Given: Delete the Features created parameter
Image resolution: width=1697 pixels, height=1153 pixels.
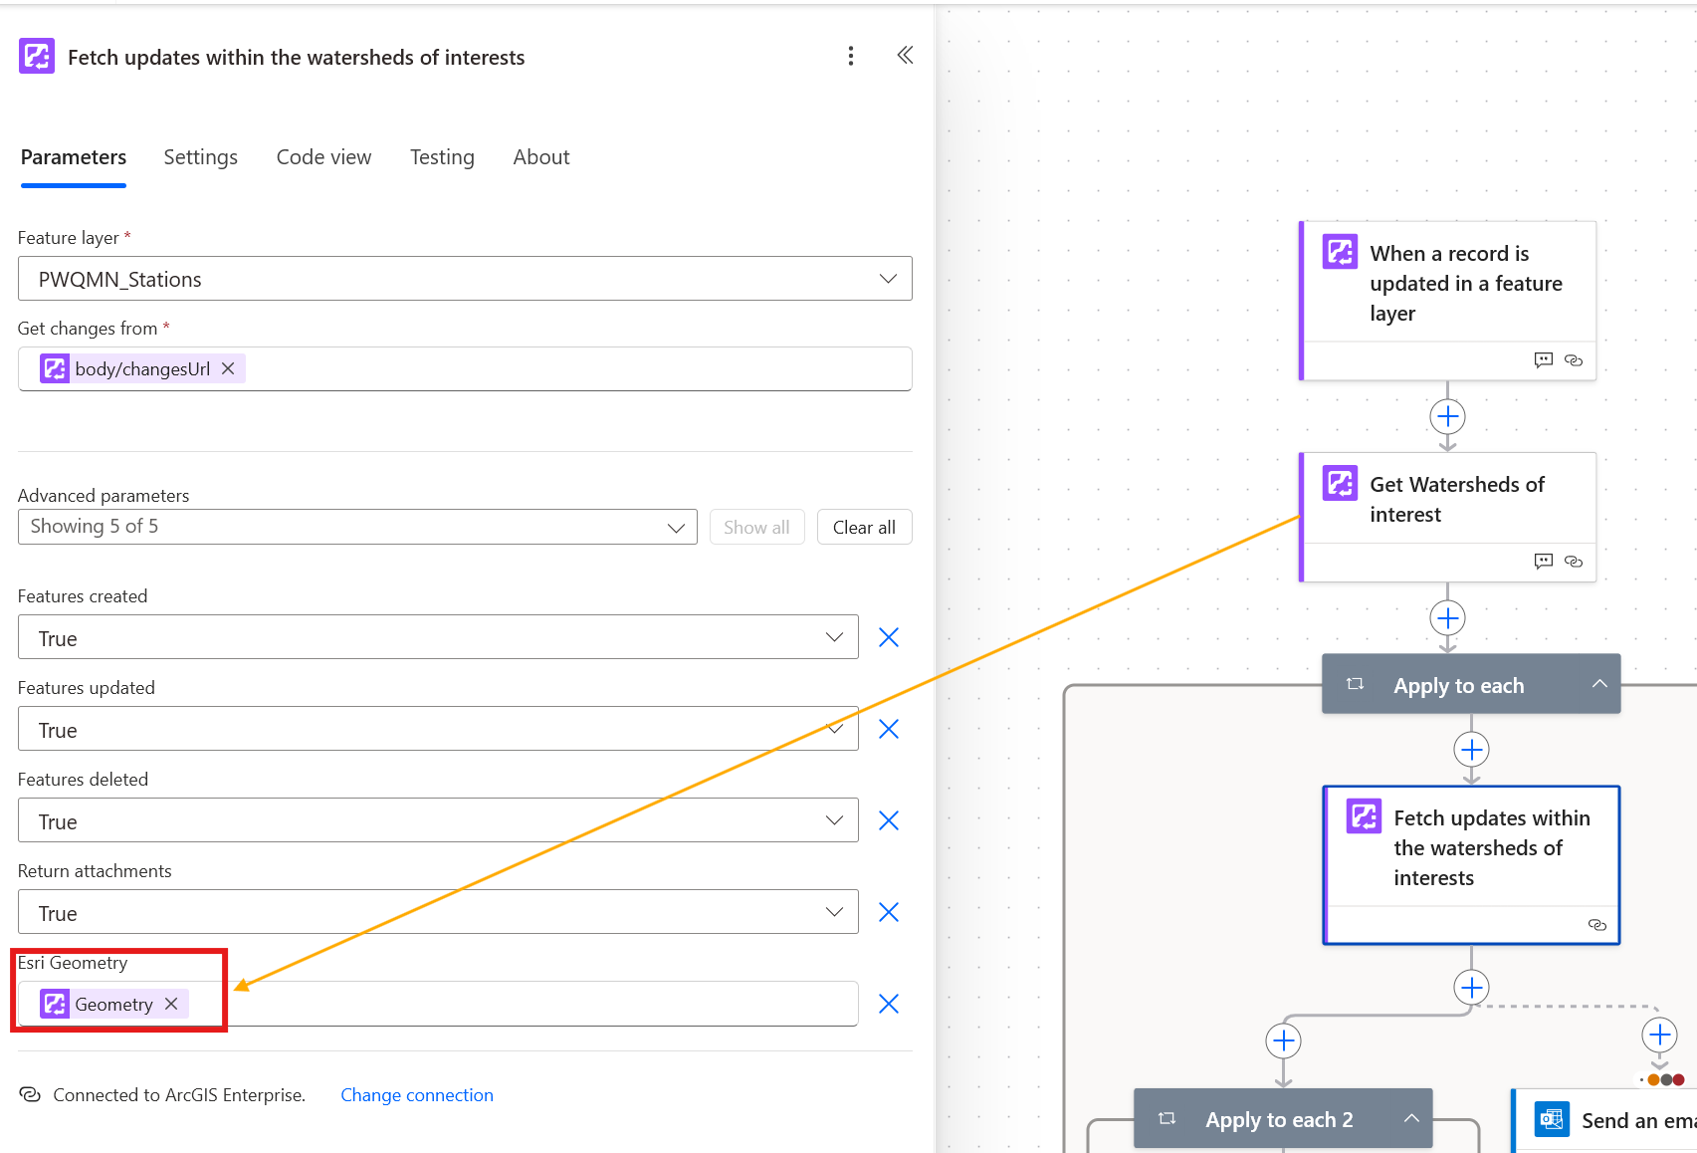Looking at the screenshot, I should [x=889, y=637].
